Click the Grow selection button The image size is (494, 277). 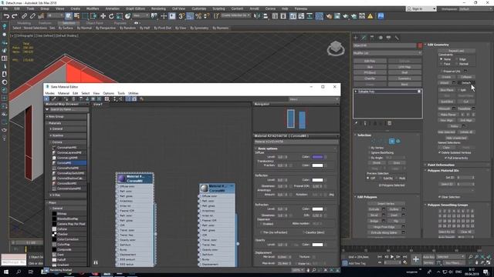click(396, 163)
